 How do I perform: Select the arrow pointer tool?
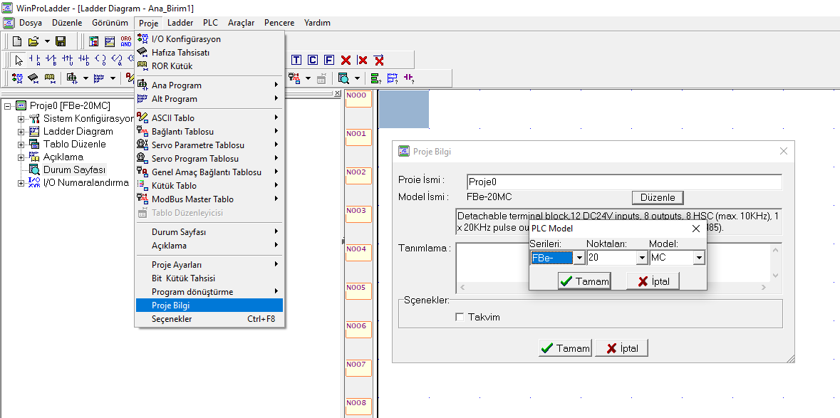click(x=19, y=60)
